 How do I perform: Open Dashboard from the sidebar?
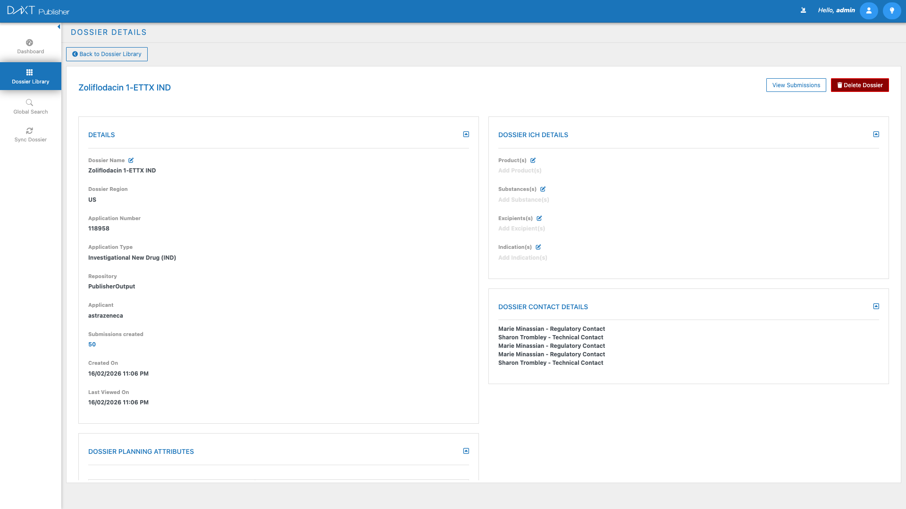(x=30, y=46)
